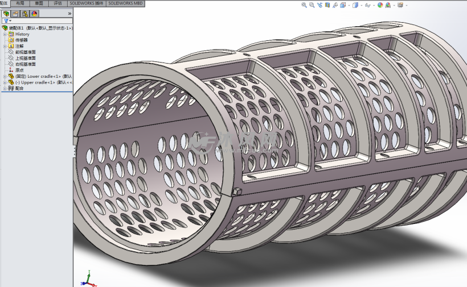Open the FeatureManager design tree tab
The height and width of the screenshot is (287, 467).
(6, 14)
